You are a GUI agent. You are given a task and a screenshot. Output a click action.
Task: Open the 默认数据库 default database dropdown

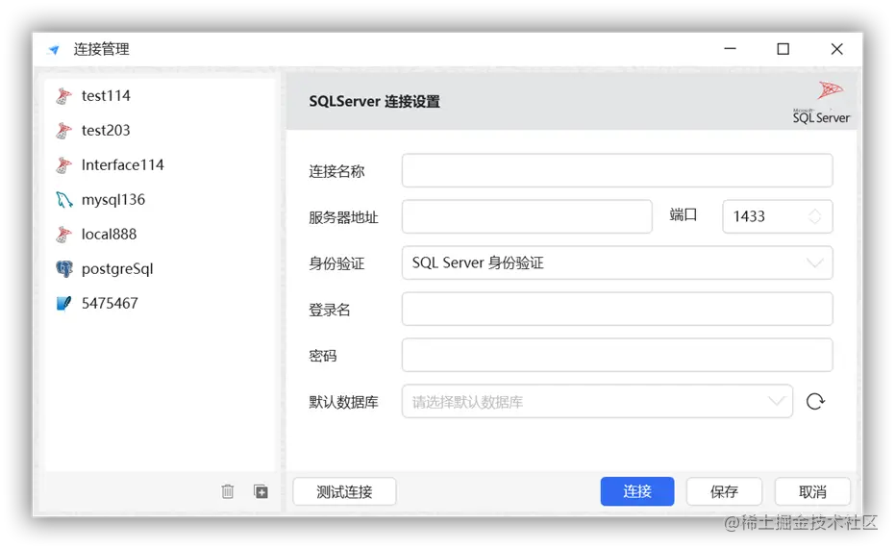597,402
